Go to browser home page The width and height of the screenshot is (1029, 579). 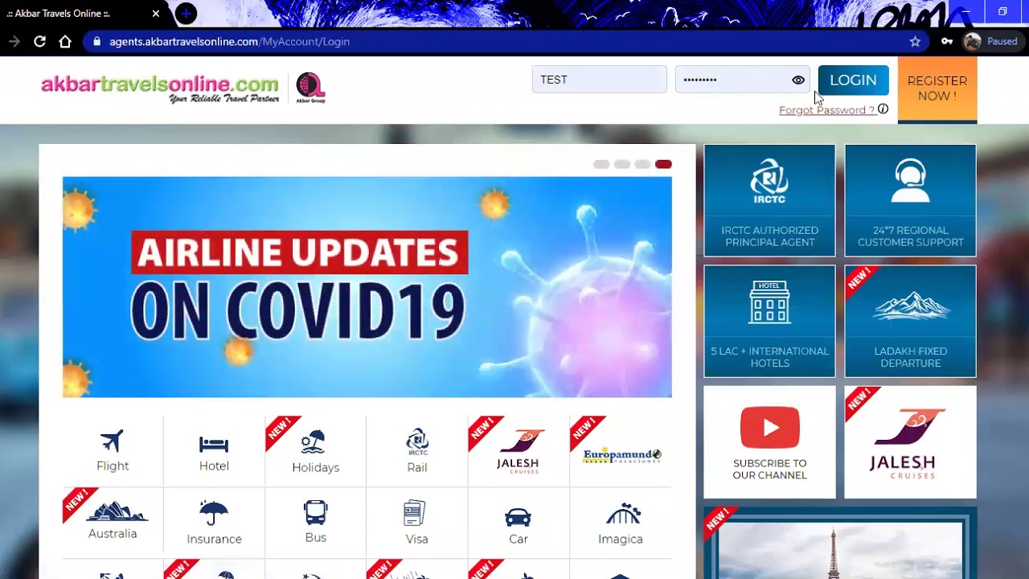(x=65, y=41)
